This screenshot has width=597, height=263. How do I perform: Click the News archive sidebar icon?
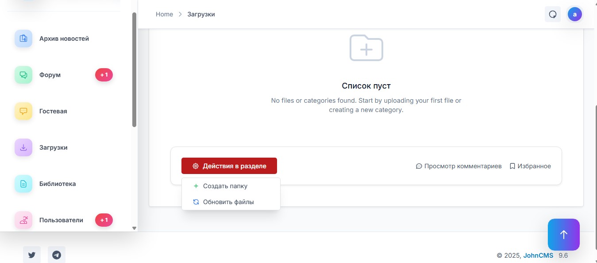tap(23, 39)
